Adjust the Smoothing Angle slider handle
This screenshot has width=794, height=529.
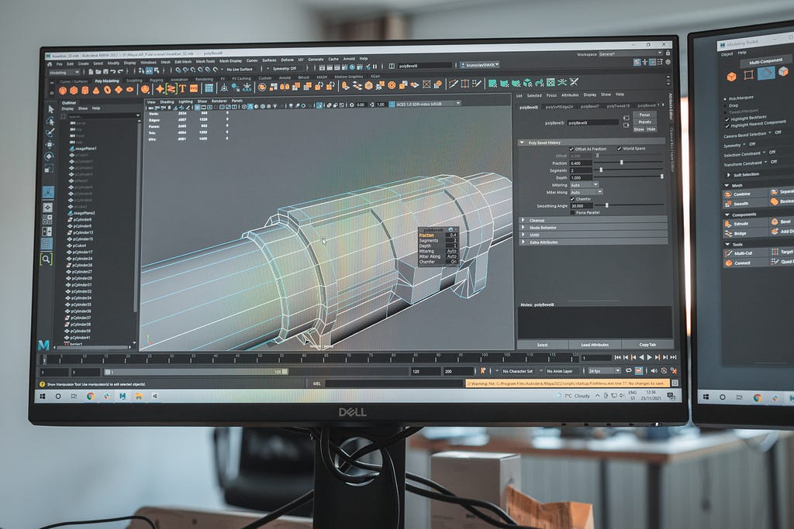pyautogui.click(x=606, y=205)
